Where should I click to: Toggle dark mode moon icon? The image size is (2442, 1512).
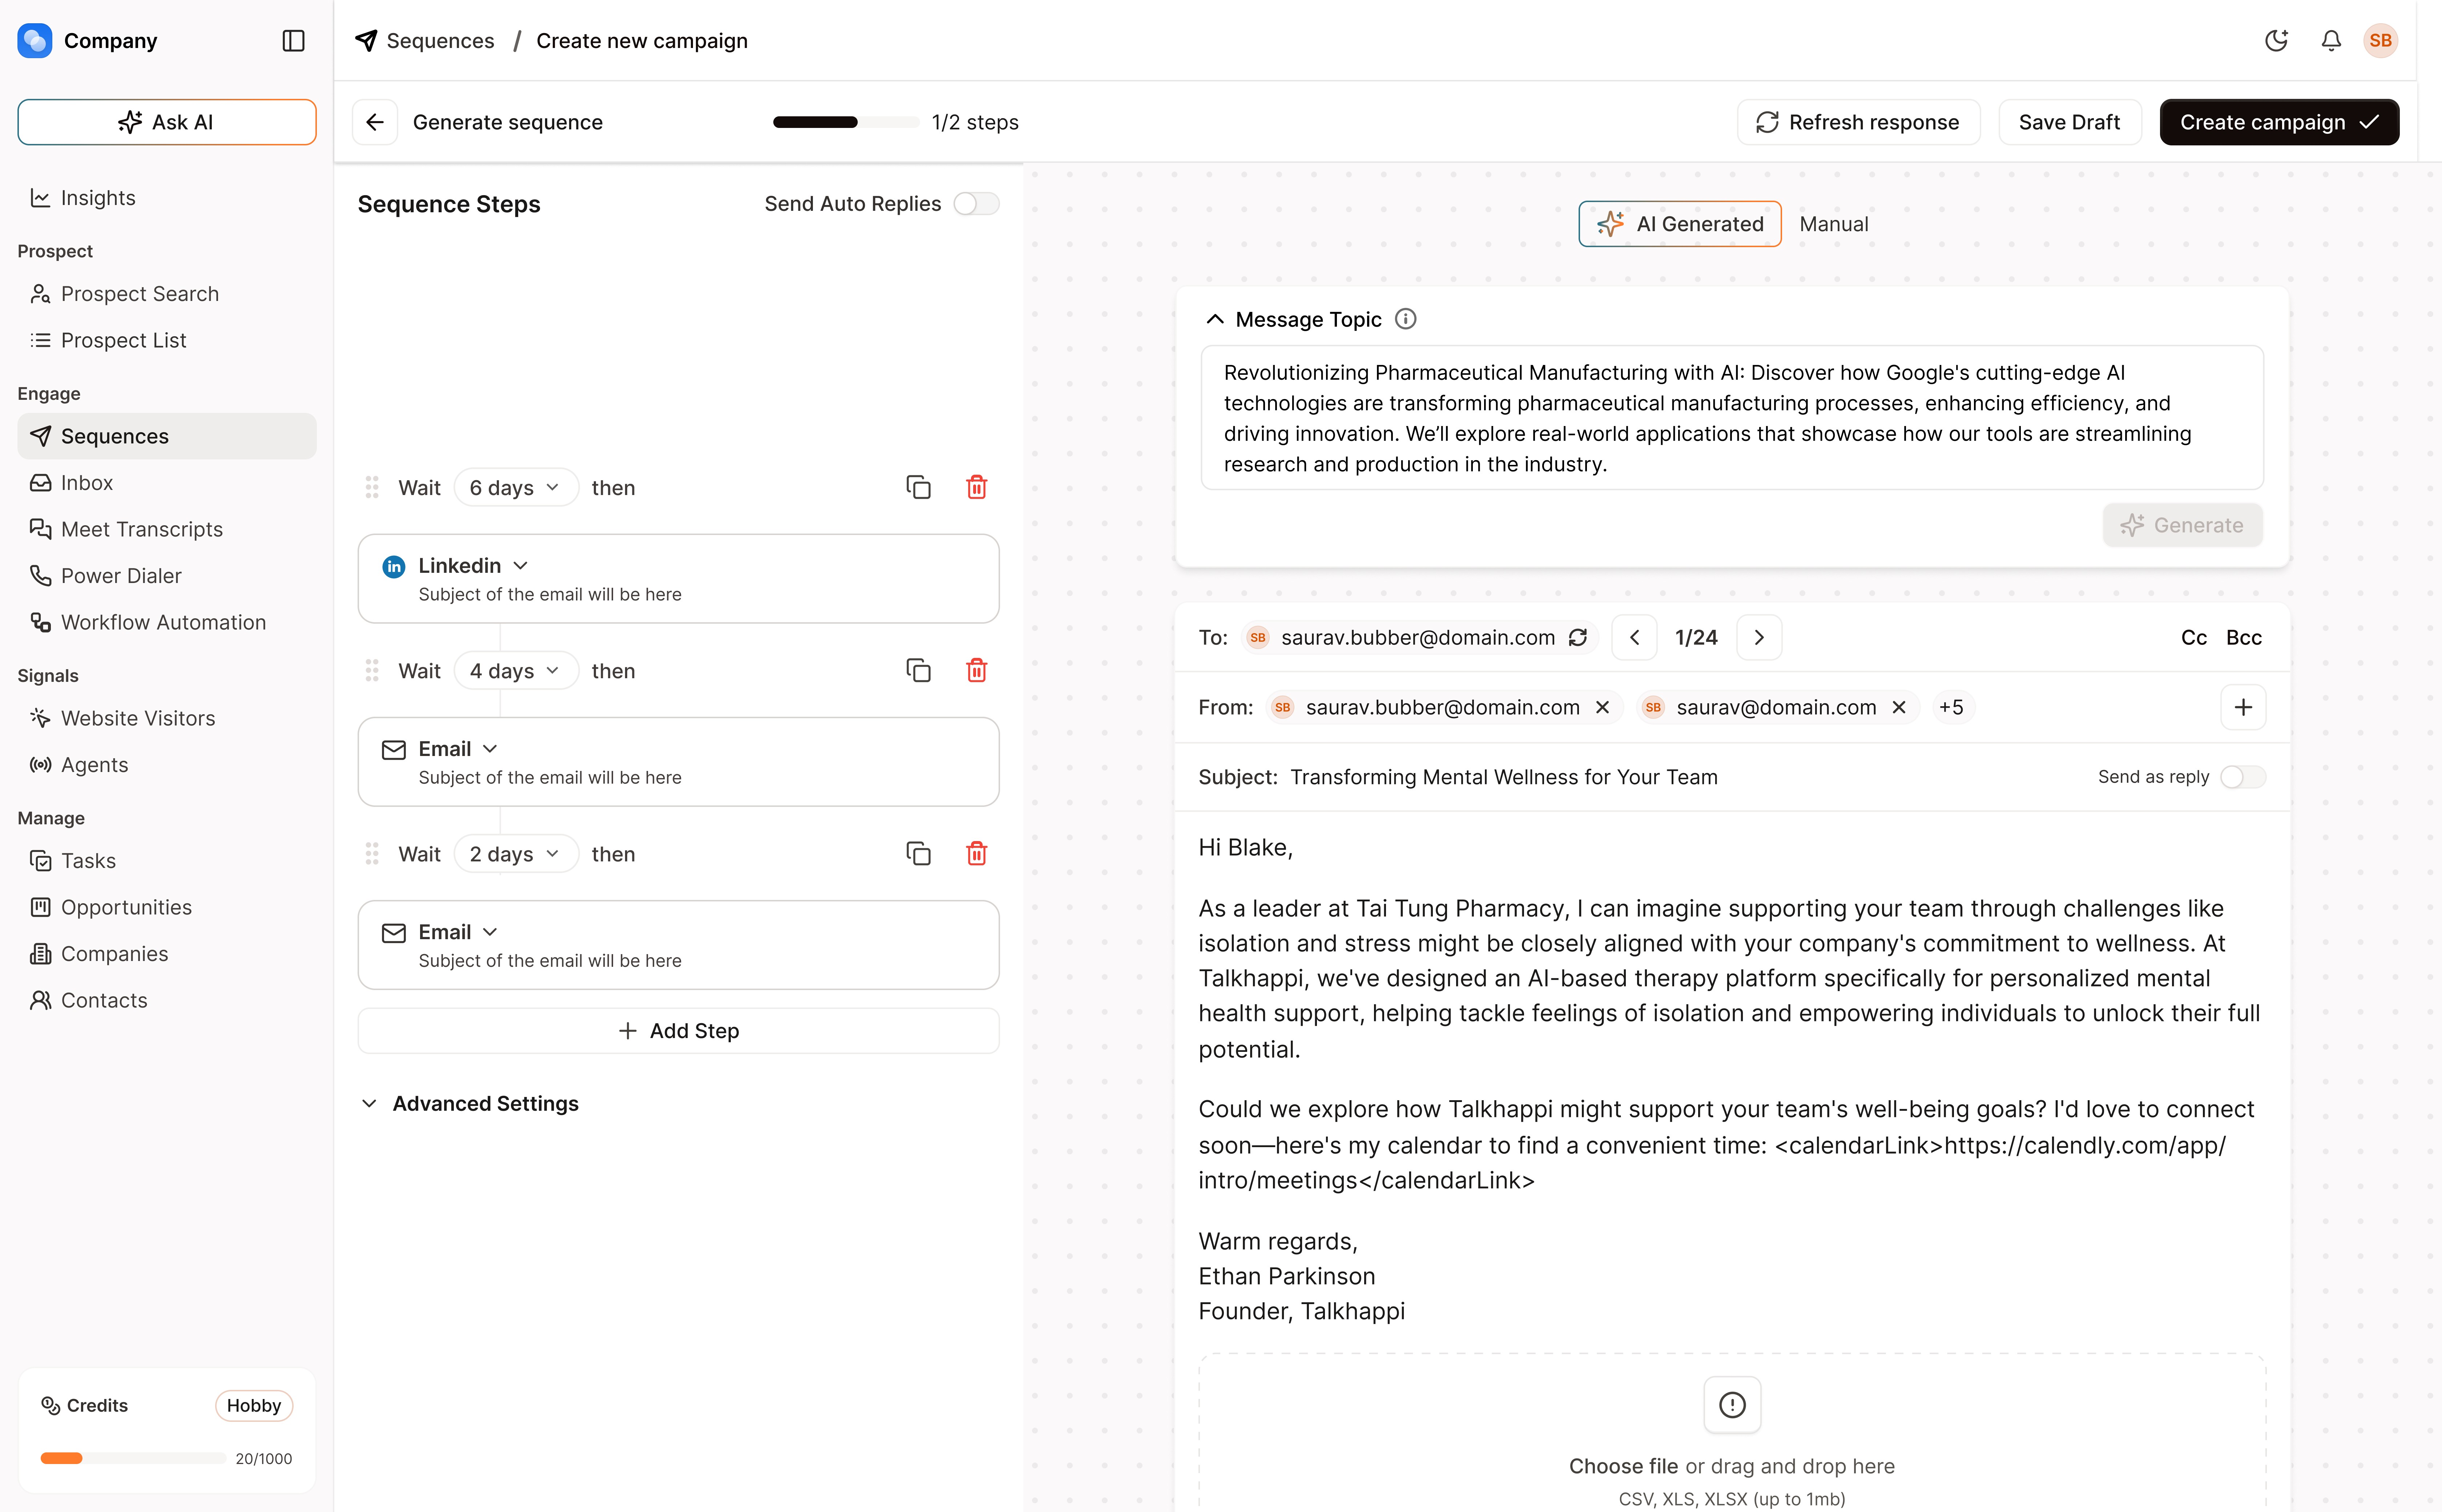(x=2276, y=41)
